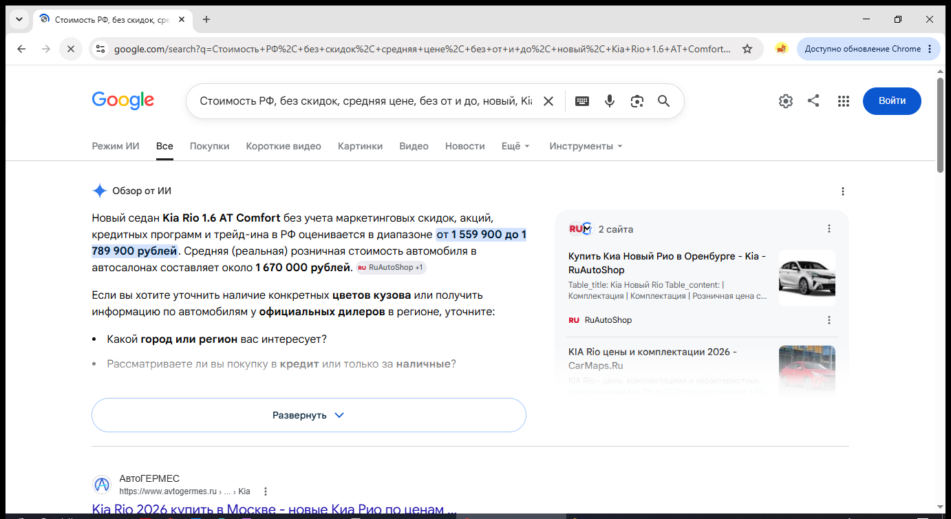
Task: Open the extension icon in toolbar
Action: (781, 49)
